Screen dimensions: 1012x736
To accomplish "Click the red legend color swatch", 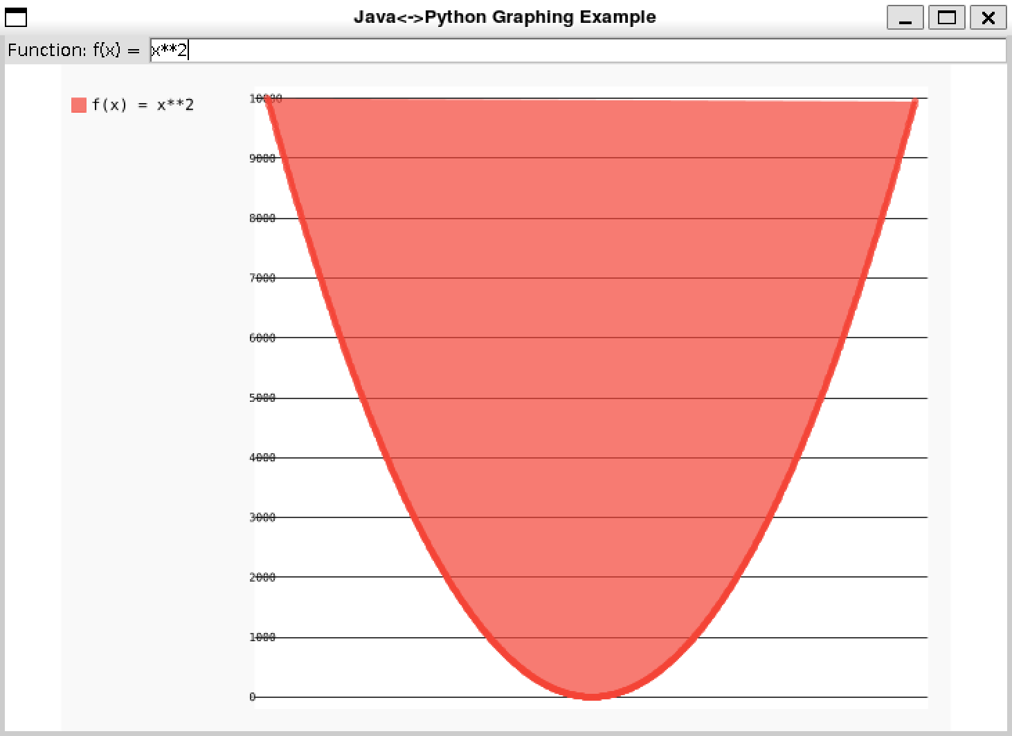I will pos(79,105).
